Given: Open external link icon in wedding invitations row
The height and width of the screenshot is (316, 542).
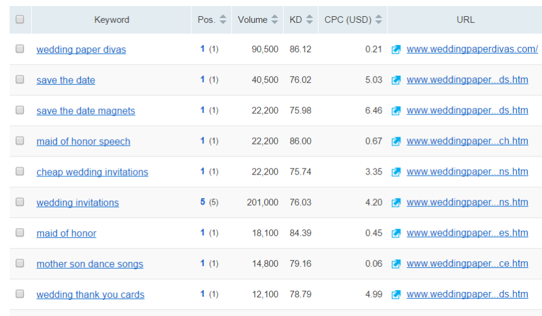Looking at the screenshot, I should [396, 202].
